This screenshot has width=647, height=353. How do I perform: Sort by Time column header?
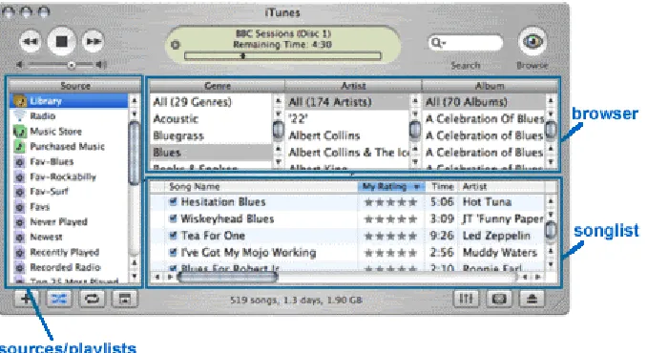coord(443,186)
